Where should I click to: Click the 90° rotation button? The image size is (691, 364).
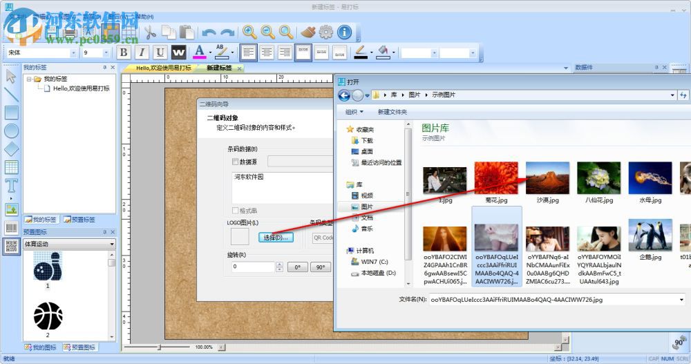click(321, 267)
